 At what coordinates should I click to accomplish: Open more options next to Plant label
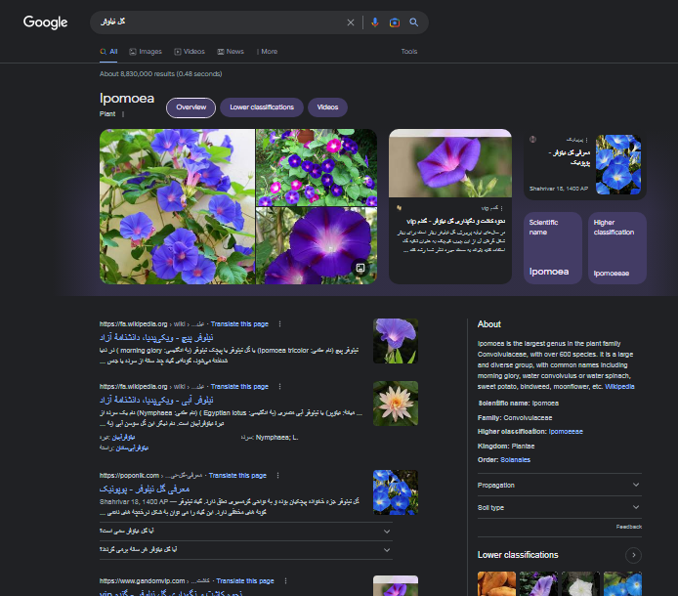123,114
